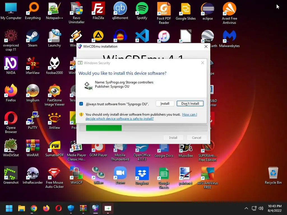Launch WinRAR desktop shortcut
The height and width of the screenshot is (215, 287).
[33, 148]
